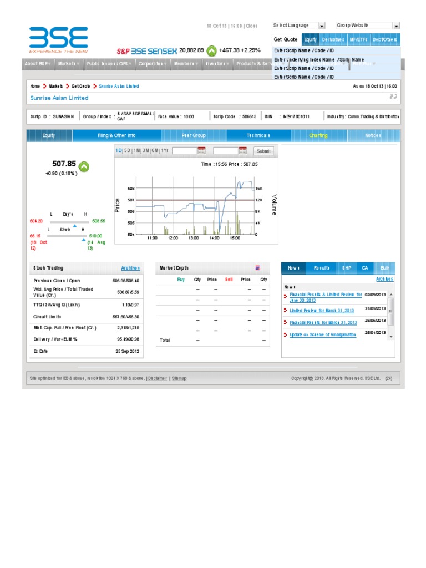Click the green arrow beside 507.85 price
This screenshot has width=426, height=568.
click(84, 166)
